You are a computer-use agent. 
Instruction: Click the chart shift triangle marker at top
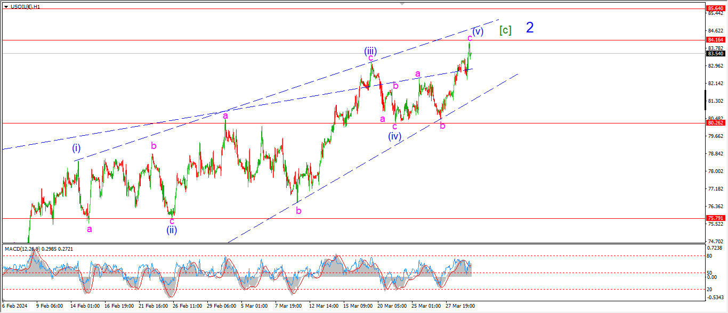click(402, 3)
